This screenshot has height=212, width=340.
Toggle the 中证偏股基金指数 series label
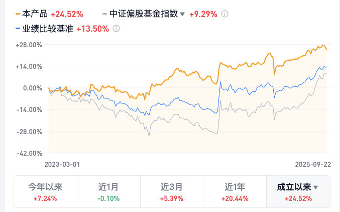tap(143, 14)
